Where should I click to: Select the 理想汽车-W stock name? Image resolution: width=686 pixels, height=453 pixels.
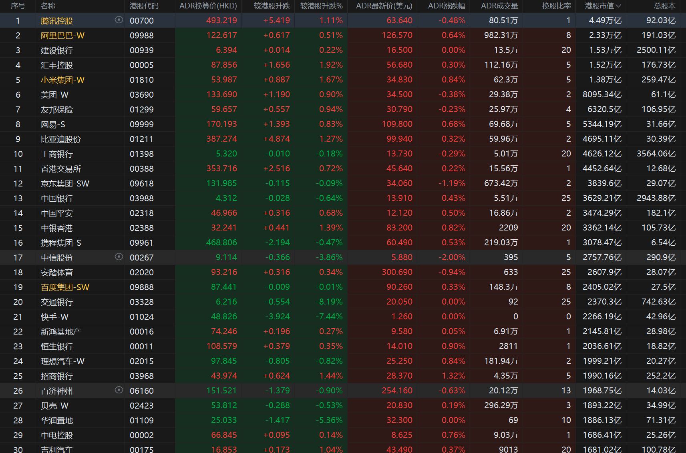pyautogui.click(x=63, y=361)
